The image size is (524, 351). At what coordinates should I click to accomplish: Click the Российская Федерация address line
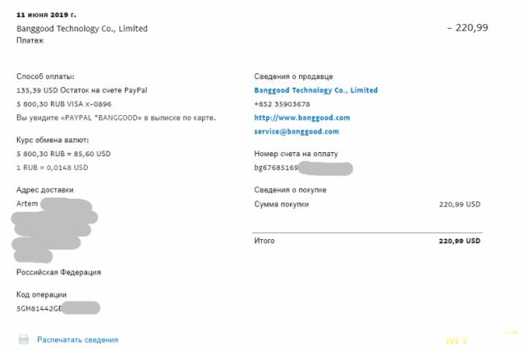59,272
